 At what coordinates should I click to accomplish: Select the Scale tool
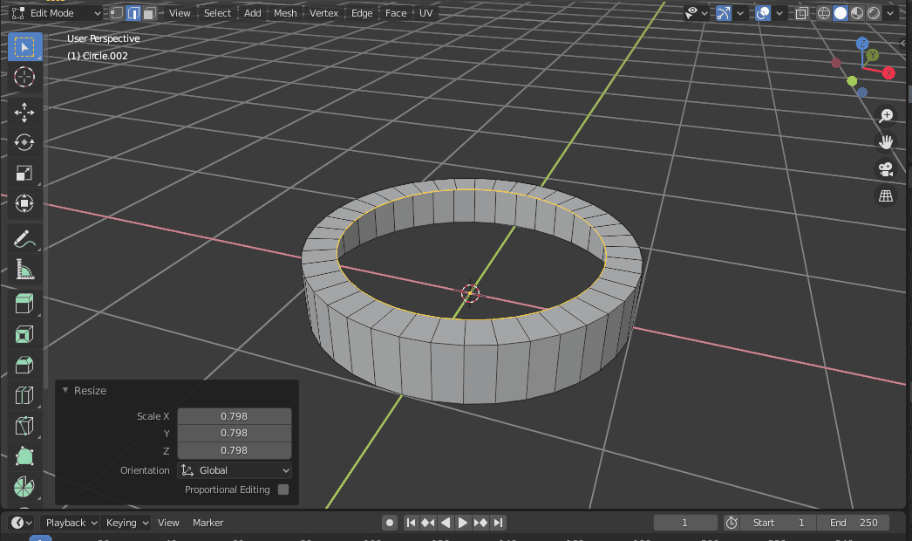24,173
